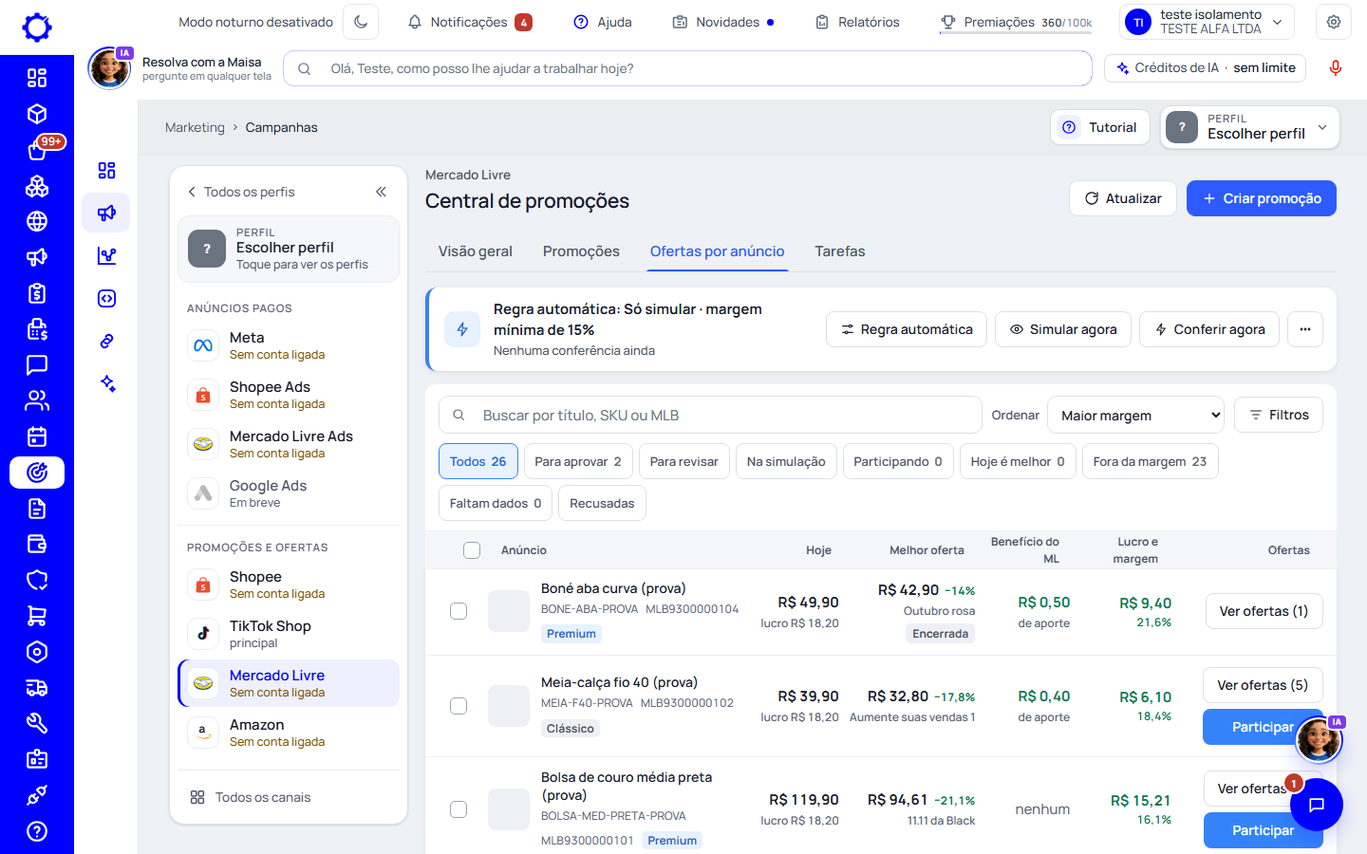Click the Buscar por título search field
The height and width of the screenshot is (854, 1367).
pyautogui.click(x=710, y=415)
